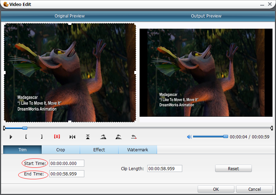Click the crop handle on left edge

point(5,72)
